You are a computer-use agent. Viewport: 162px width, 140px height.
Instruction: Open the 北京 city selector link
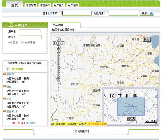pos(50,13)
